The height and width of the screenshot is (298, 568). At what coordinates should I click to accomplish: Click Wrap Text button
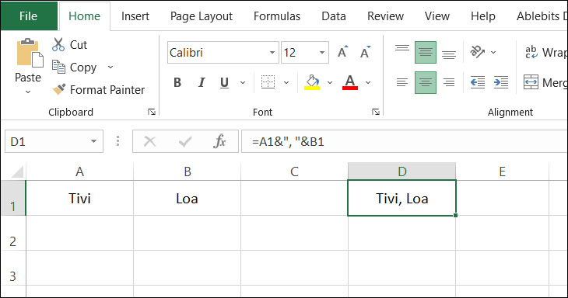click(x=545, y=52)
